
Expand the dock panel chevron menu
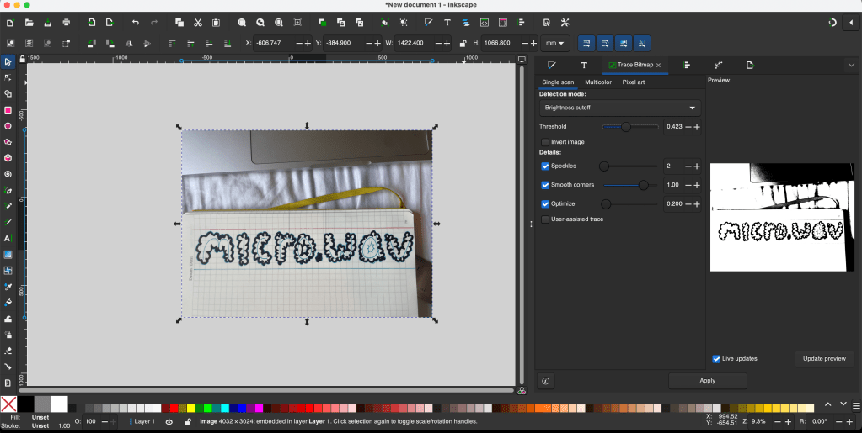[x=851, y=65]
